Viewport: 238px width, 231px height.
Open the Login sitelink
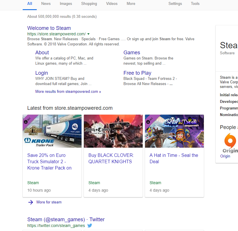[42, 73]
